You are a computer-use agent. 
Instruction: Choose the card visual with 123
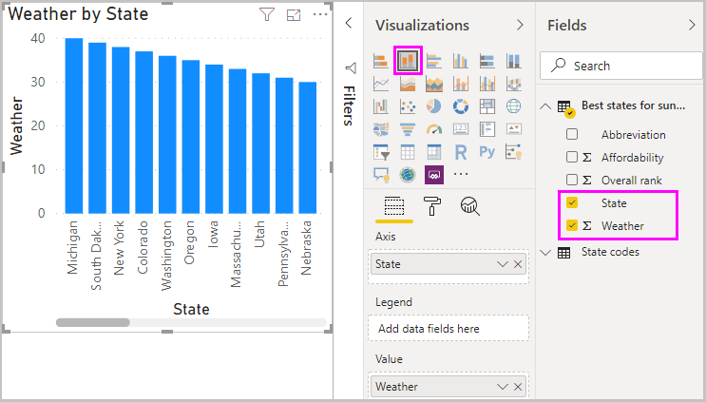(461, 129)
